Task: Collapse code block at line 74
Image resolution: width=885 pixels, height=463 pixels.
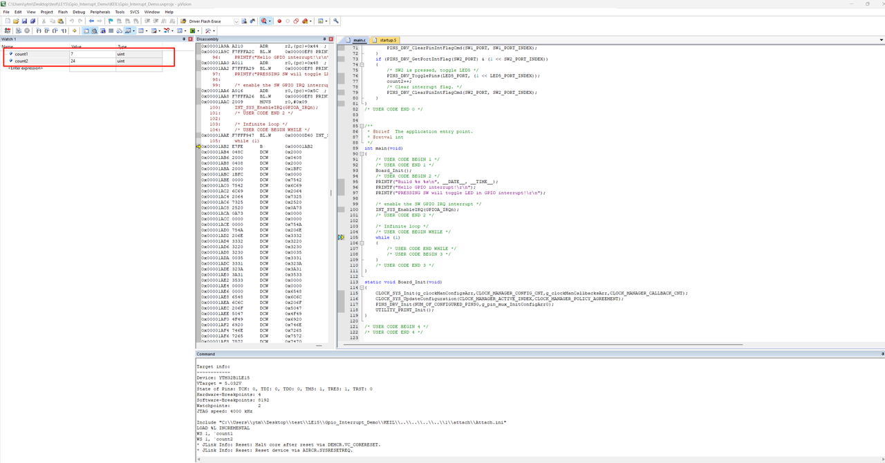Action: coord(362,64)
